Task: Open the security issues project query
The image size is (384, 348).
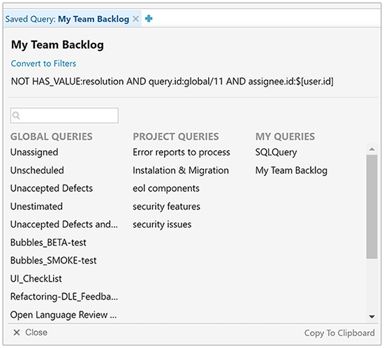Action: (x=162, y=224)
